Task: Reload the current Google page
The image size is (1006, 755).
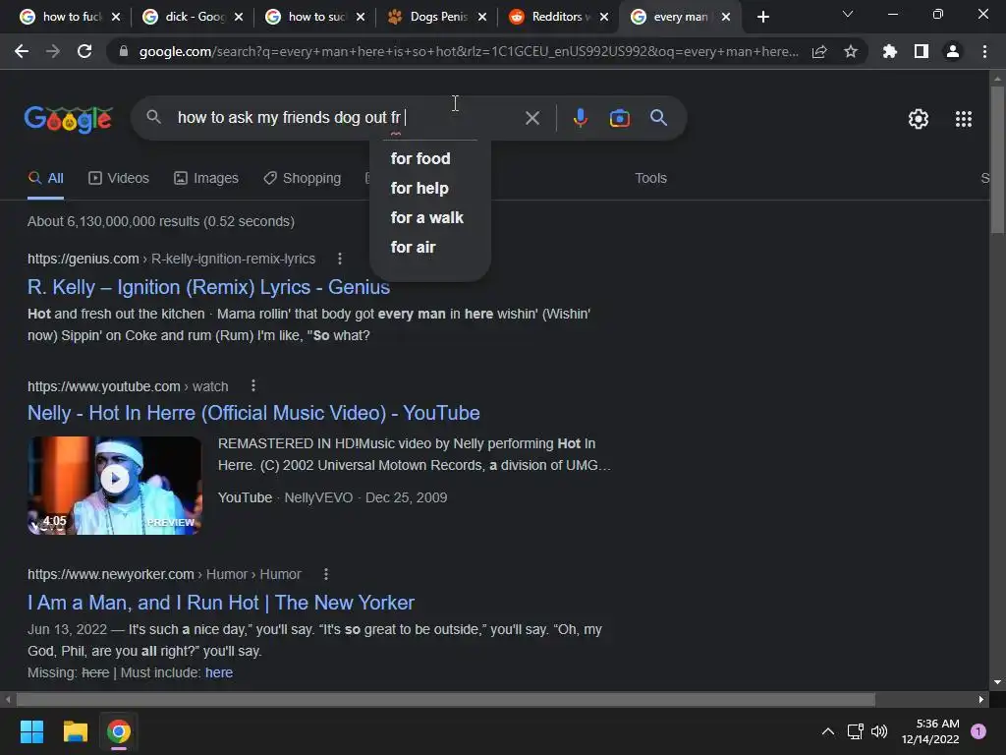Action: 84,51
